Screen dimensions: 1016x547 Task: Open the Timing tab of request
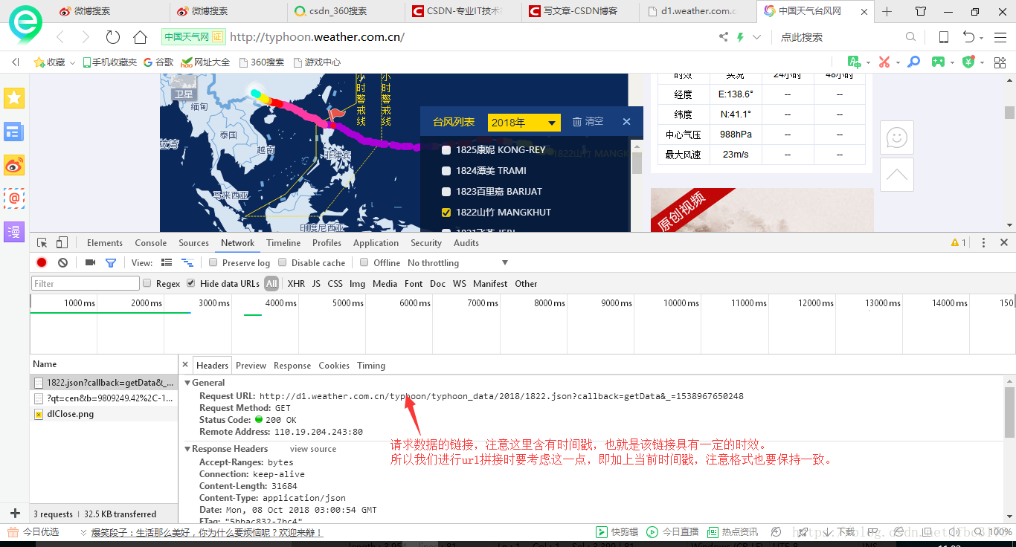coord(371,366)
